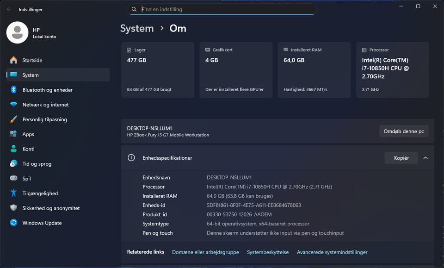Click the Enhedsnavn value DESKTOP-N5LLUM1
The height and width of the screenshot is (268, 444).
pyautogui.click(x=229, y=177)
